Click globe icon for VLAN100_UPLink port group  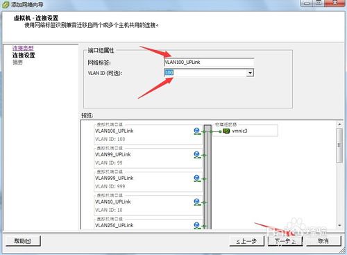(196, 131)
